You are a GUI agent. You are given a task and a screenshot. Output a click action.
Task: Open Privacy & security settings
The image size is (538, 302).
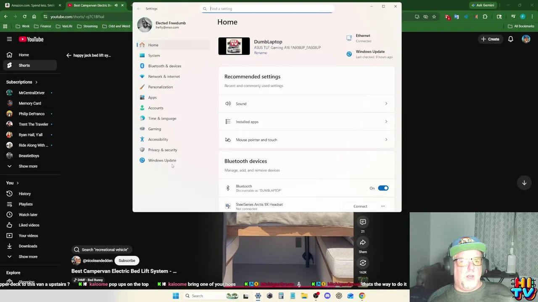click(173, 150)
